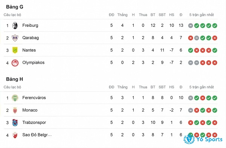Click the Monaco club crest icon

point(15,110)
